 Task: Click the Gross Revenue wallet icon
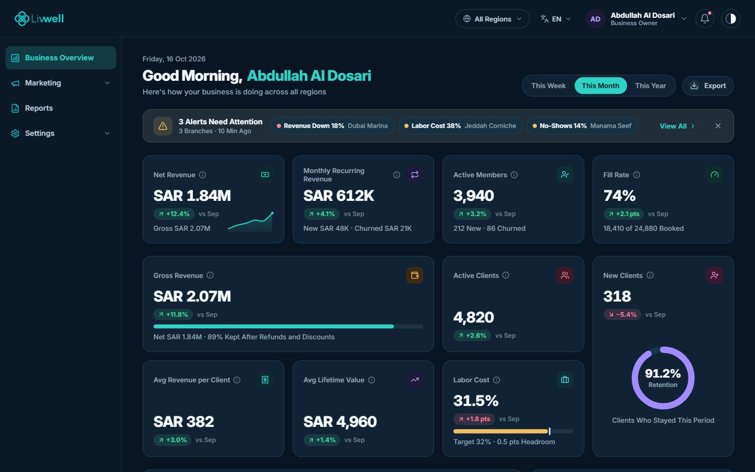tap(415, 275)
